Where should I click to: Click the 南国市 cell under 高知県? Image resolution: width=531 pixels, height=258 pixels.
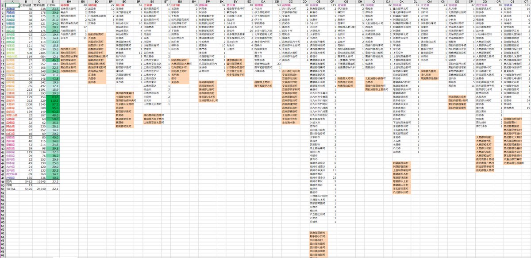point(291,60)
